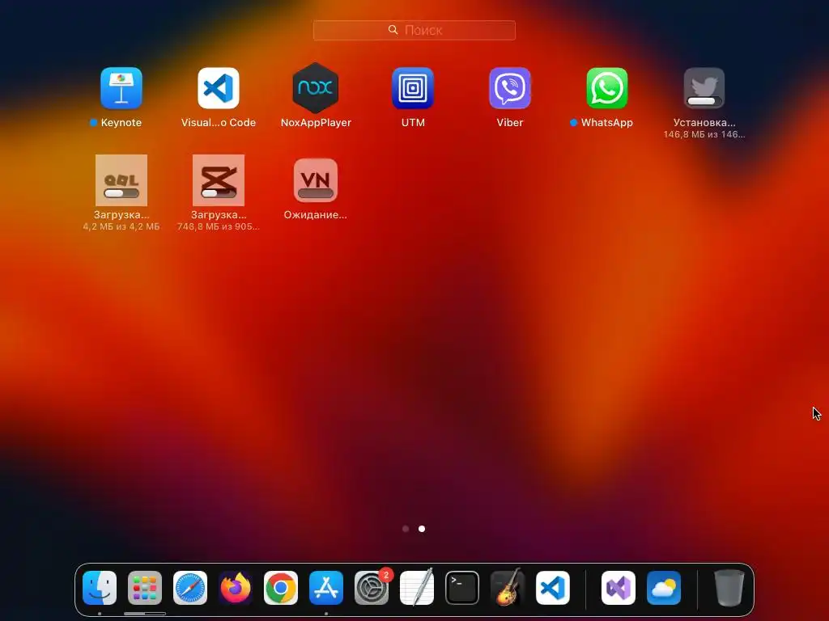The image size is (829, 621).
Task: Open GarageBand from the Dock
Action: (x=508, y=588)
